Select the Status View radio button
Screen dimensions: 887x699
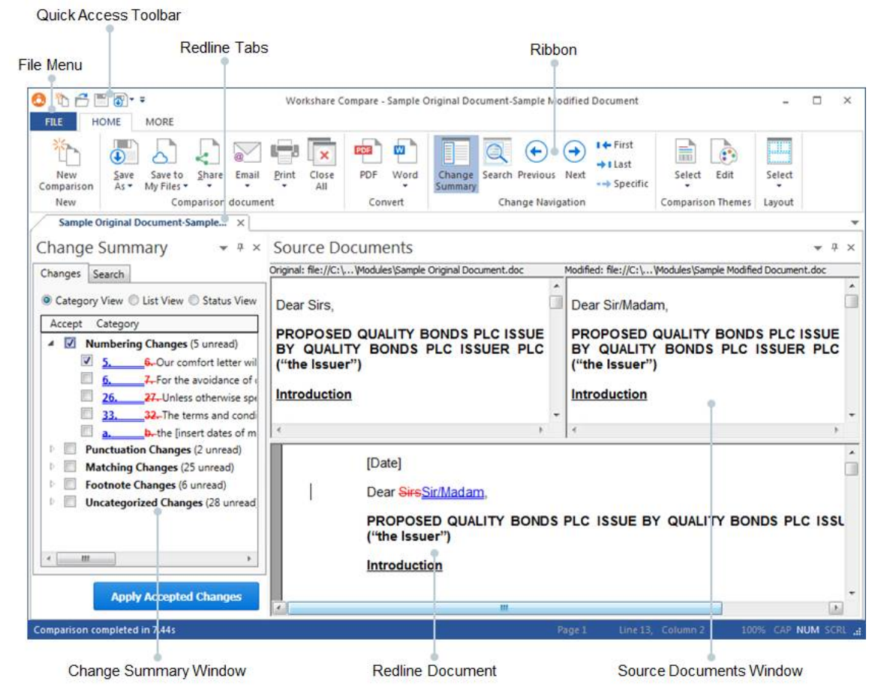(x=194, y=300)
